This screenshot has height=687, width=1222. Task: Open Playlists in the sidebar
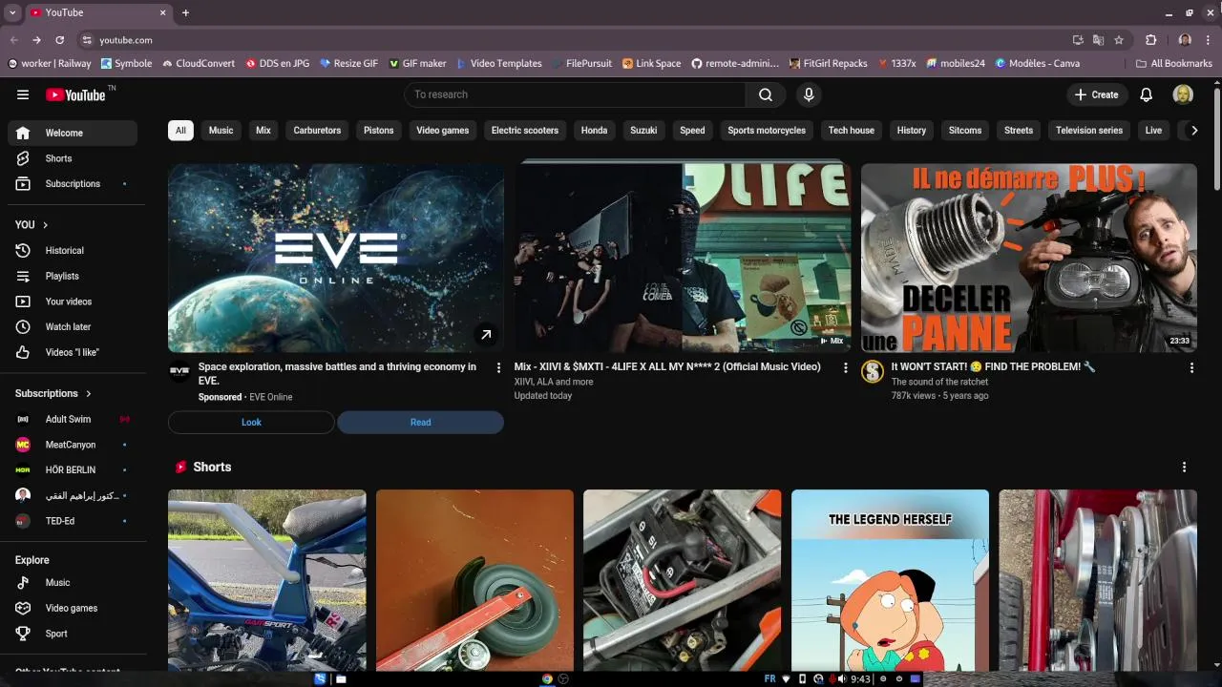(x=73, y=276)
